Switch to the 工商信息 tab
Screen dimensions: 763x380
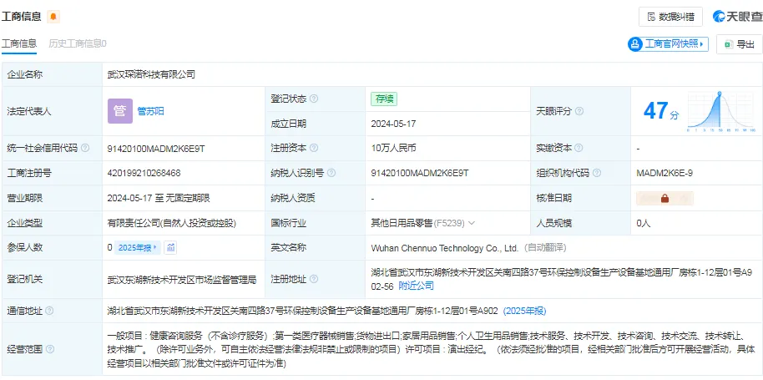(x=19, y=43)
